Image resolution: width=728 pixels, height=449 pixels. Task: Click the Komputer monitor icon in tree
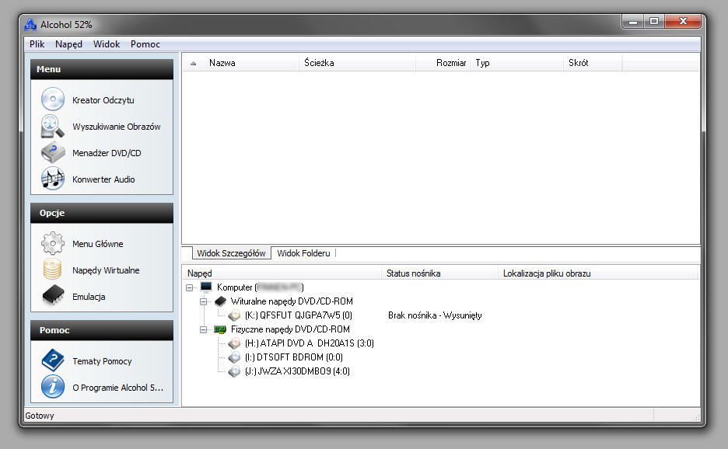click(206, 287)
